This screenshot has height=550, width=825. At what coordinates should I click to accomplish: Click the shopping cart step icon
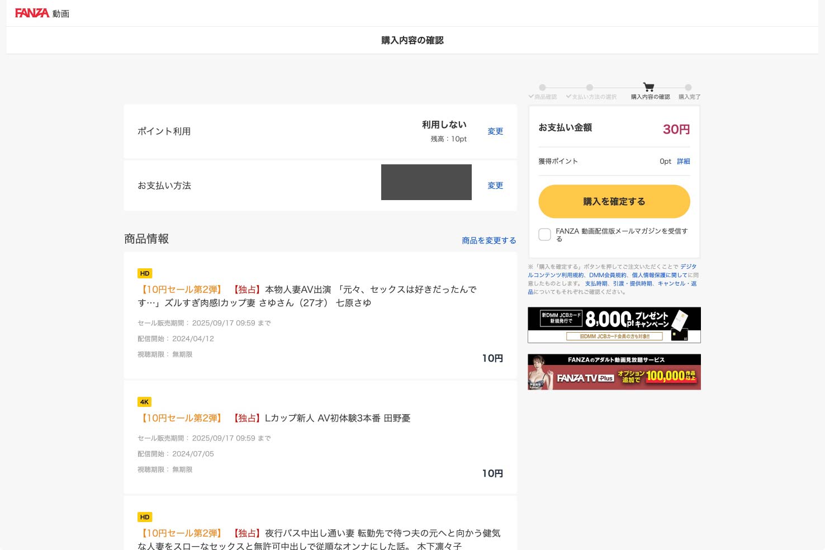click(x=648, y=87)
